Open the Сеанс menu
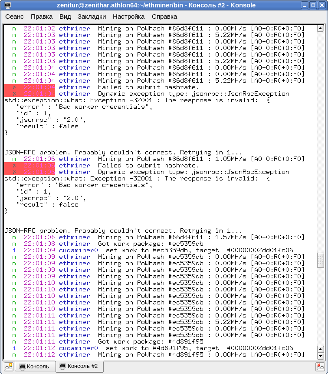328x374 pixels. tap(14, 17)
